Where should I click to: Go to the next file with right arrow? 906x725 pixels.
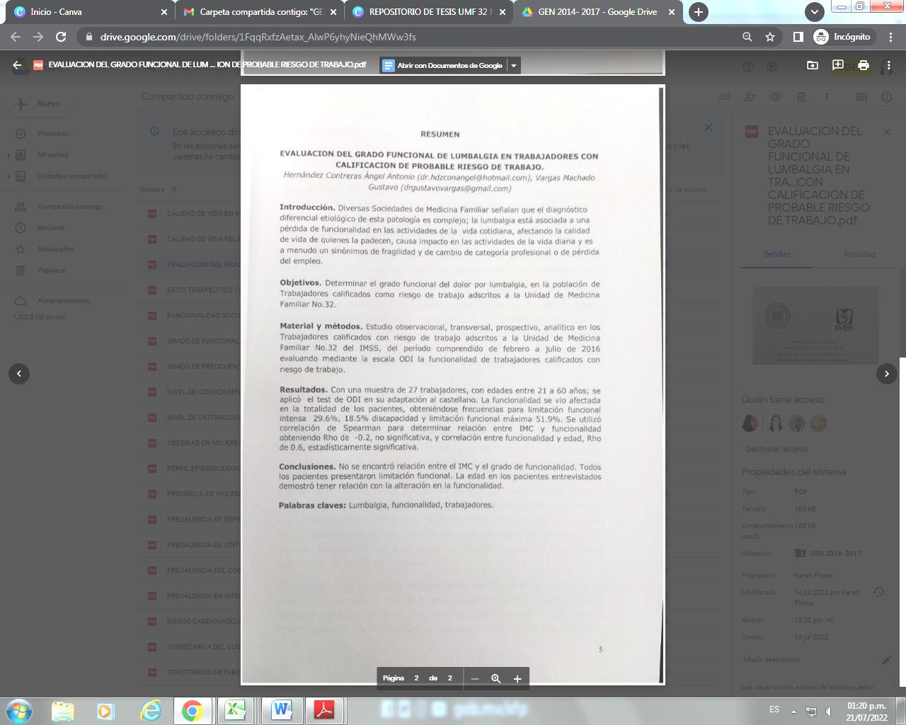pyautogui.click(x=887, y=373)
